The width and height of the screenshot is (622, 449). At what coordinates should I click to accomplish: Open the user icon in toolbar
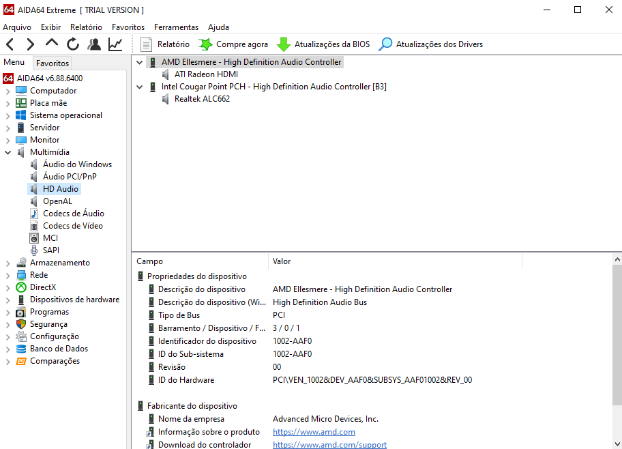pyautogui.click(x=94, y=44)
